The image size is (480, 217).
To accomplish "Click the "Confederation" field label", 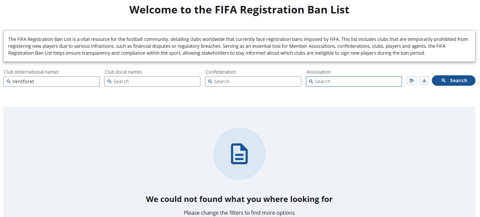I will [221, 72].
